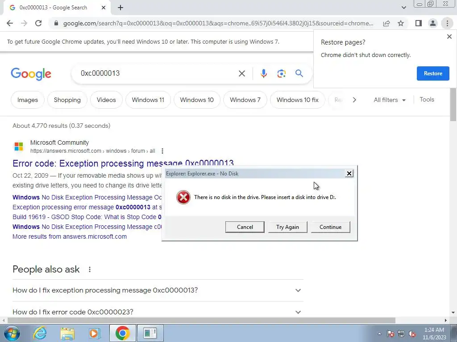The width and height of the screenshot is (457, 342).
Task: Expand How do I fix error code 0xc0000023
Action: click(158, 312)
